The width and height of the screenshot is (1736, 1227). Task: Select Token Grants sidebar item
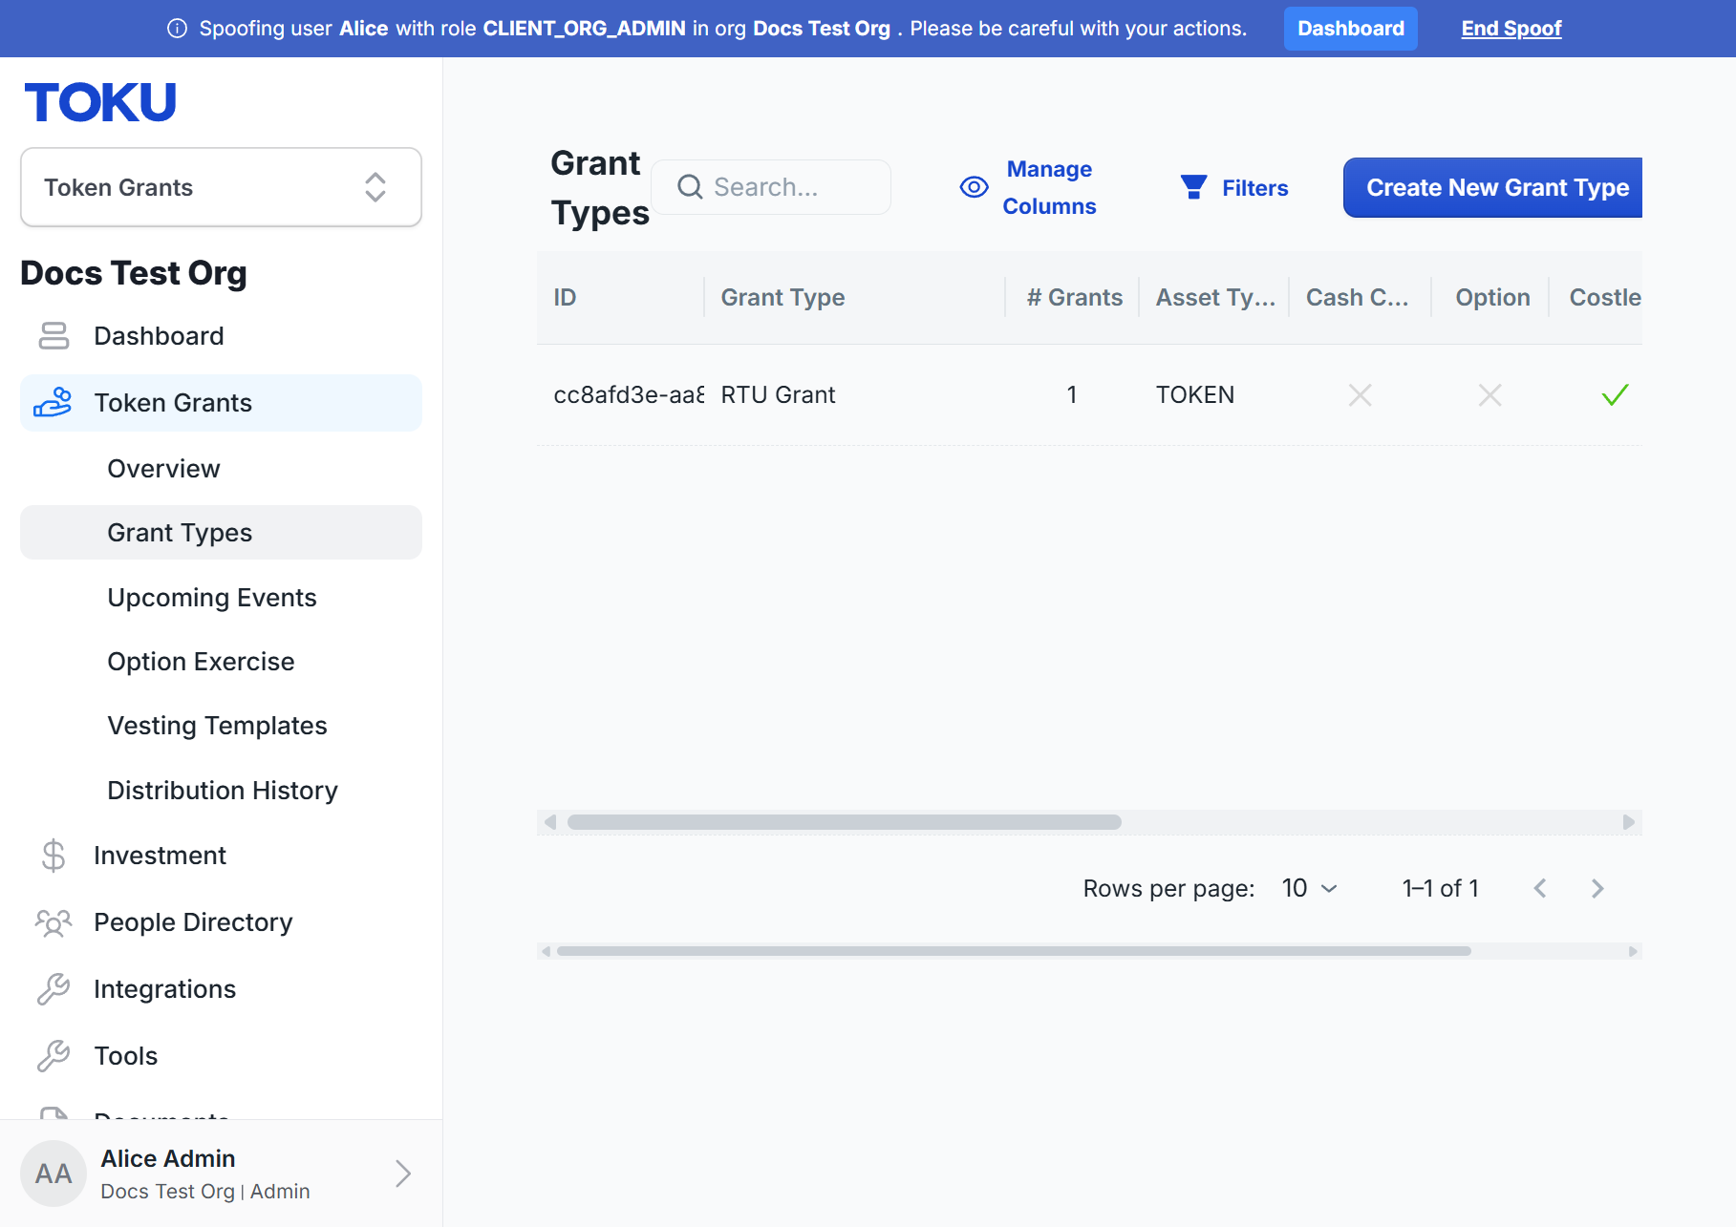[x=221, y=403]
